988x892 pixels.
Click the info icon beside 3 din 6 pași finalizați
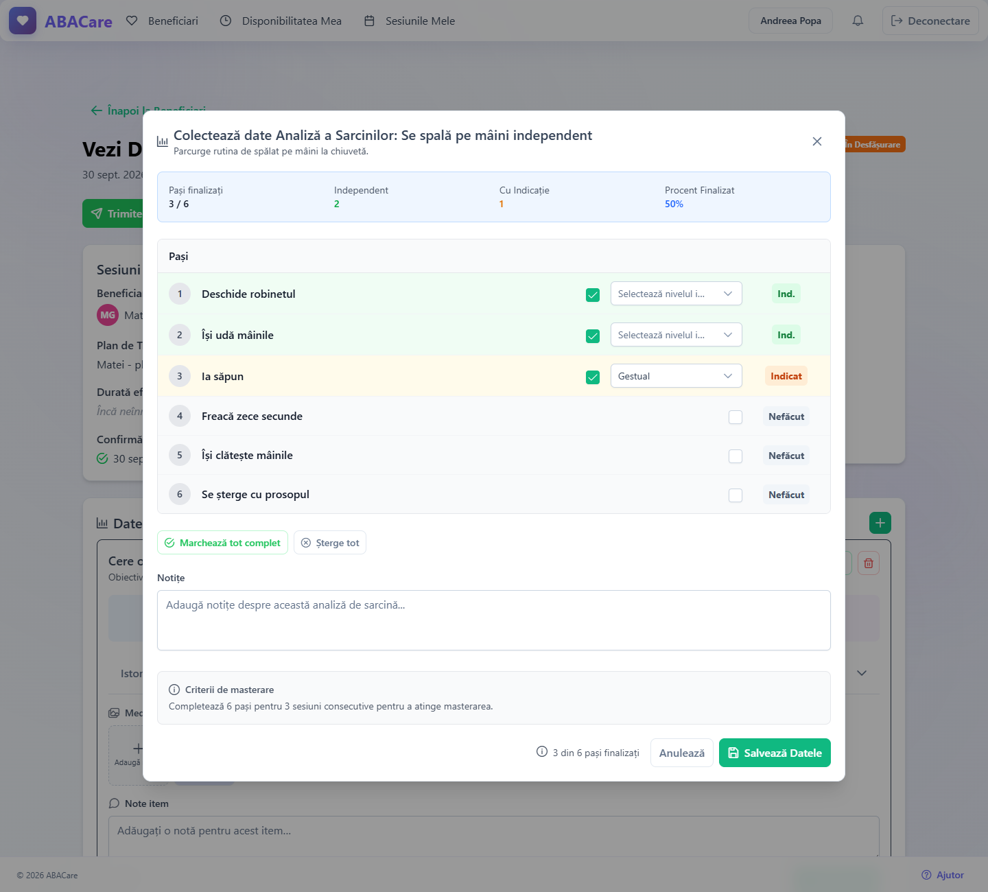click(x=542, y=752)
